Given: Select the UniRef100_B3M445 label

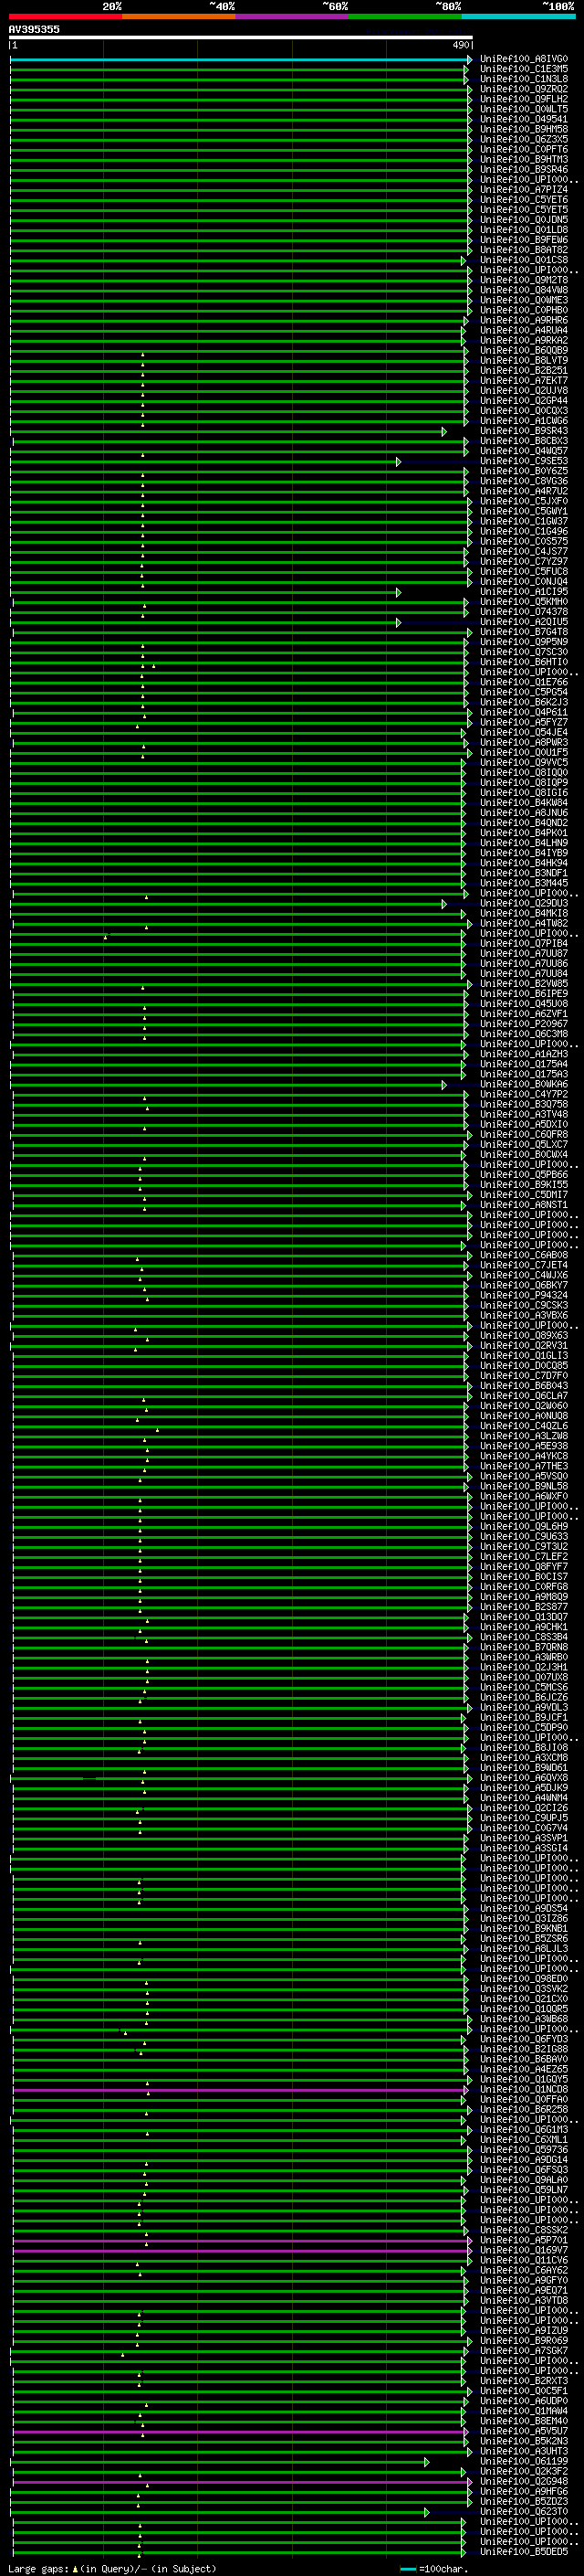Looking at the screenshot, I should (524, 883).
